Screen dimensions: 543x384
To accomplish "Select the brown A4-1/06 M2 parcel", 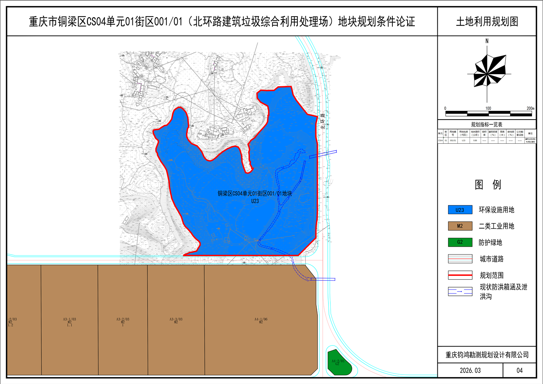I will (x=261, y=320).
